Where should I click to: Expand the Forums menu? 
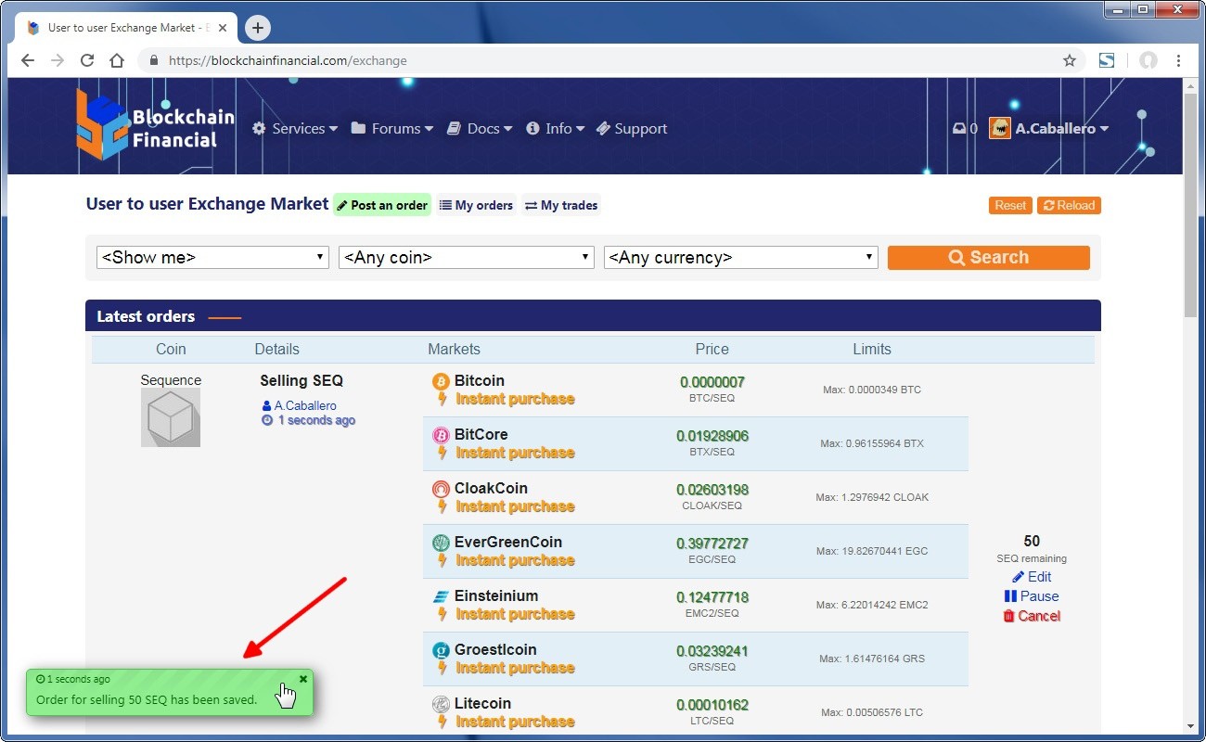(x=392, y=129)
